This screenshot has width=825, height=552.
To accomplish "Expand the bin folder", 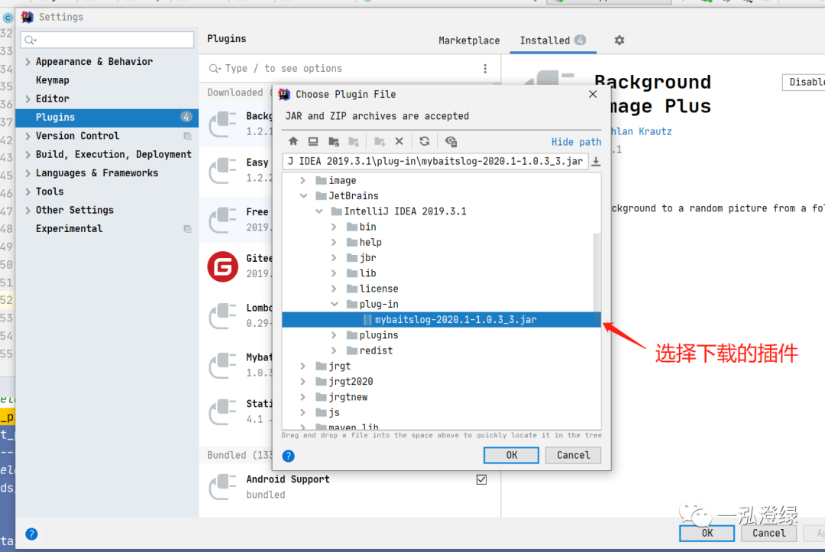I will pyautogui.click(x=334, y=226).
